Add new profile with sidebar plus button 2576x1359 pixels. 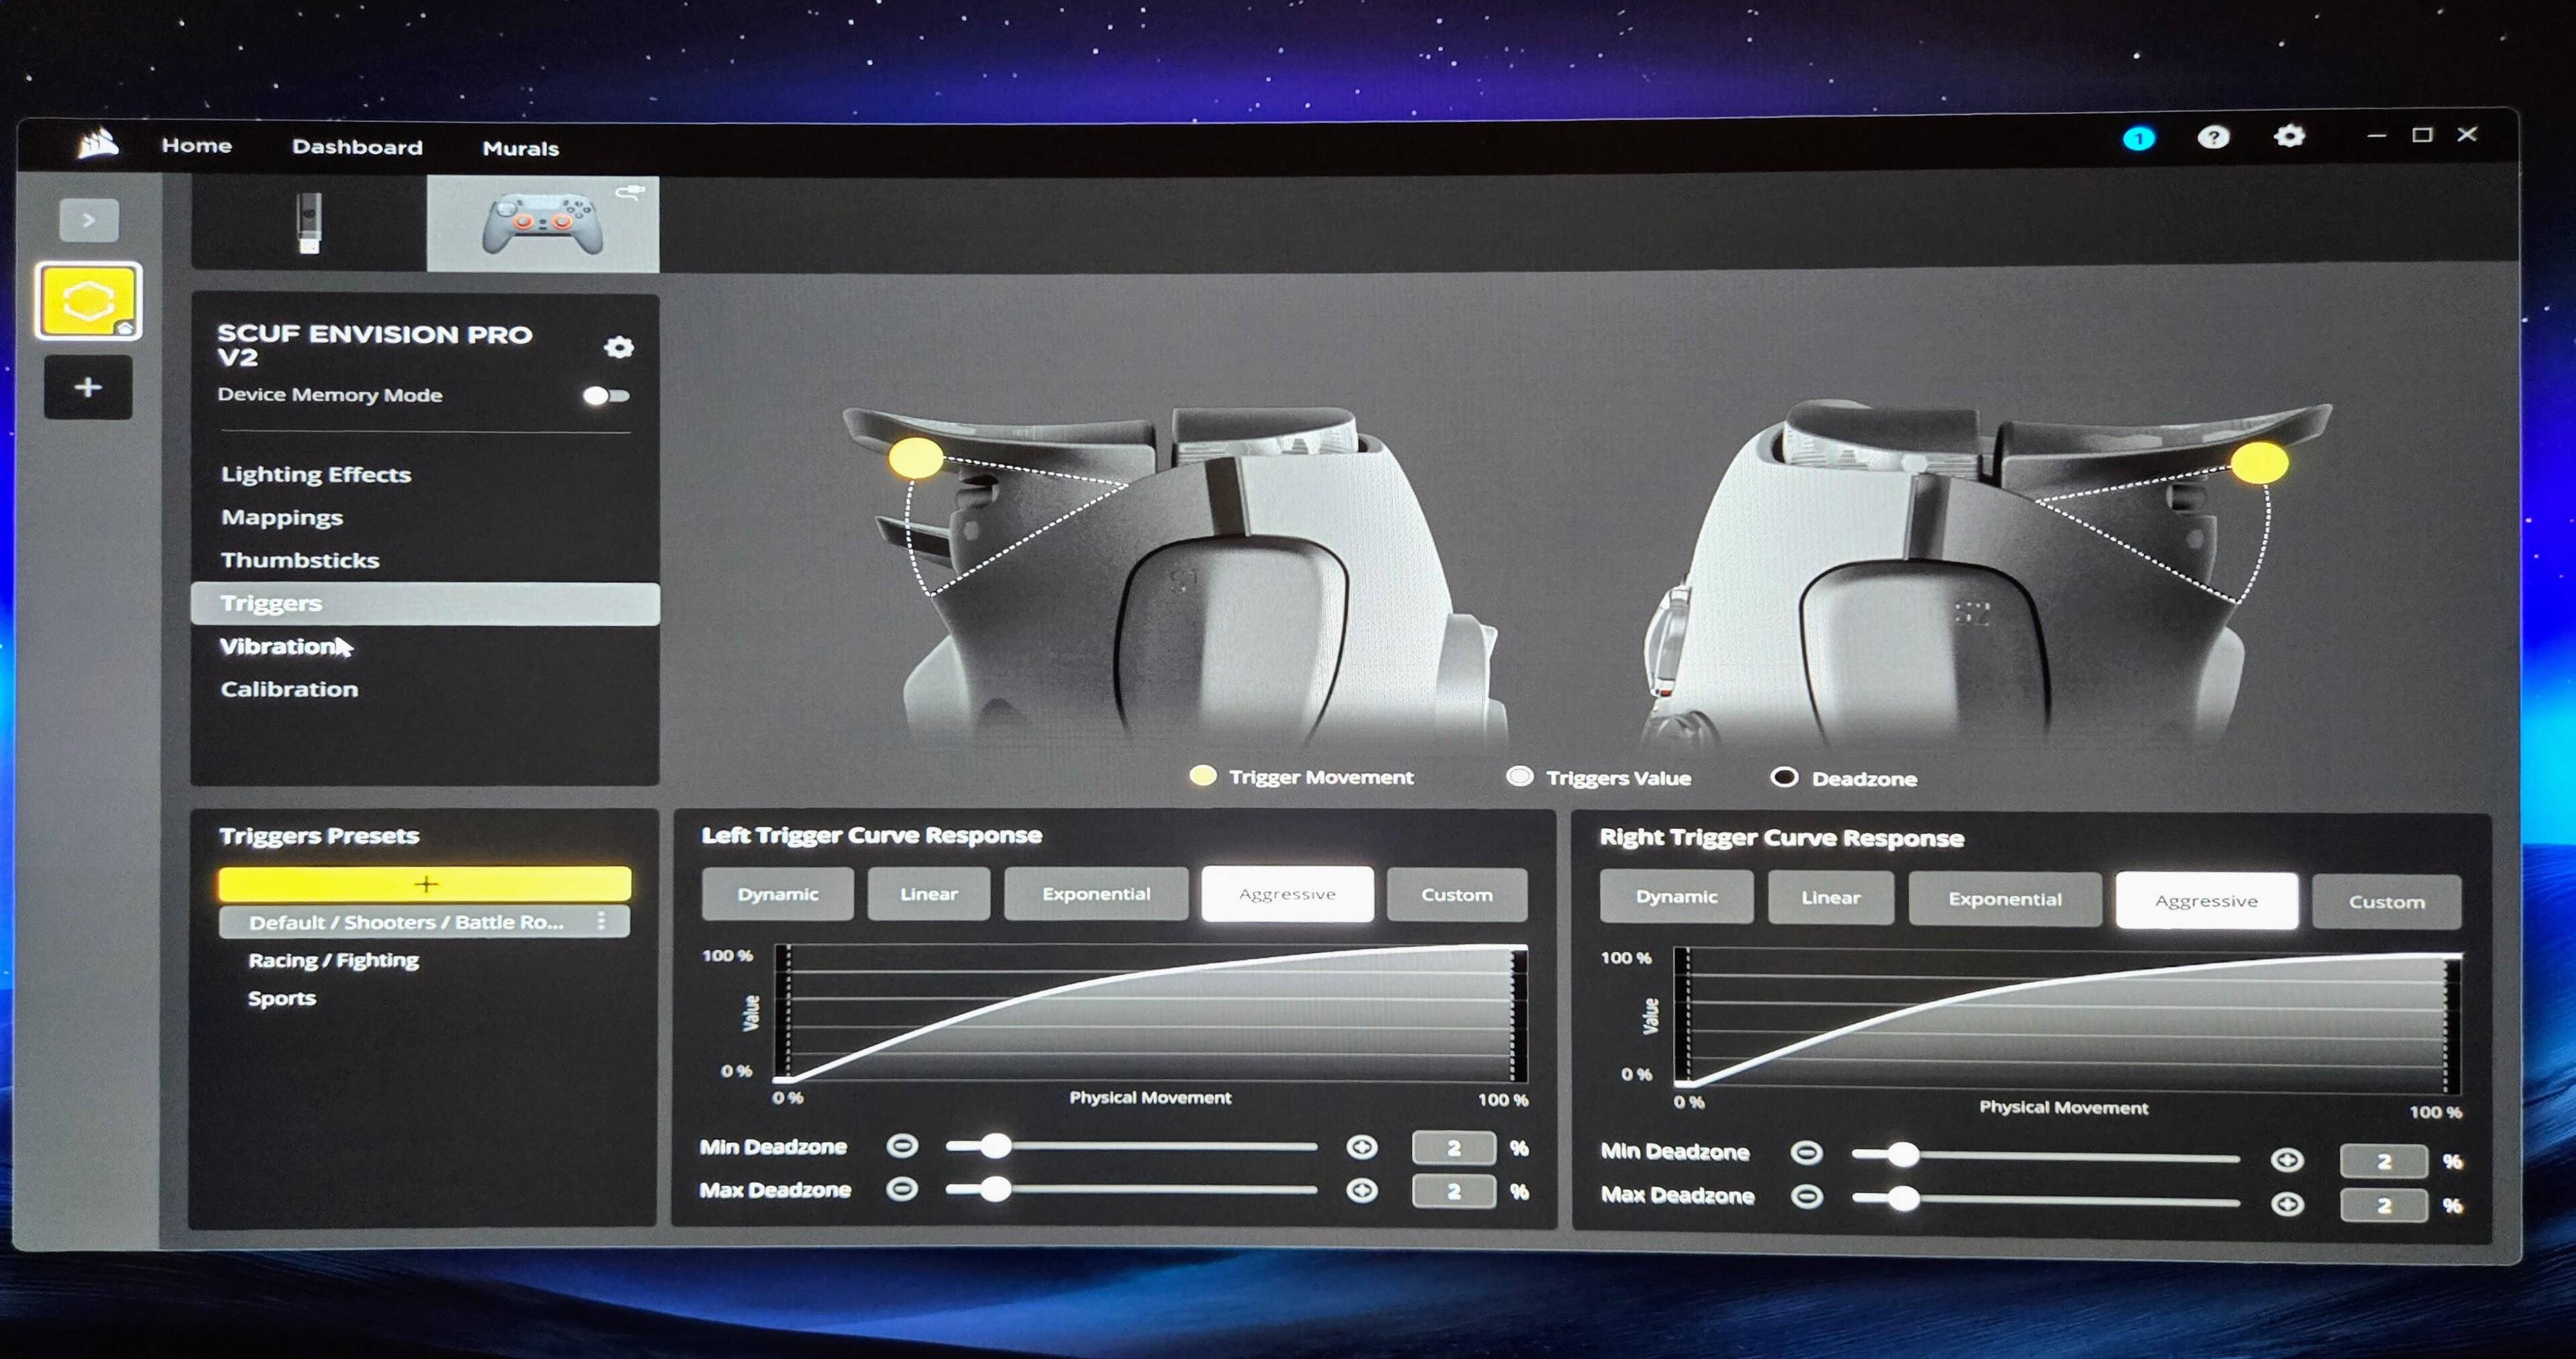[x=88, y=387]
